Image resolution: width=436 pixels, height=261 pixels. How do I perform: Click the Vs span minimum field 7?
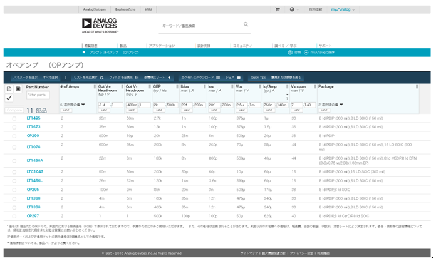click(296, 105)
